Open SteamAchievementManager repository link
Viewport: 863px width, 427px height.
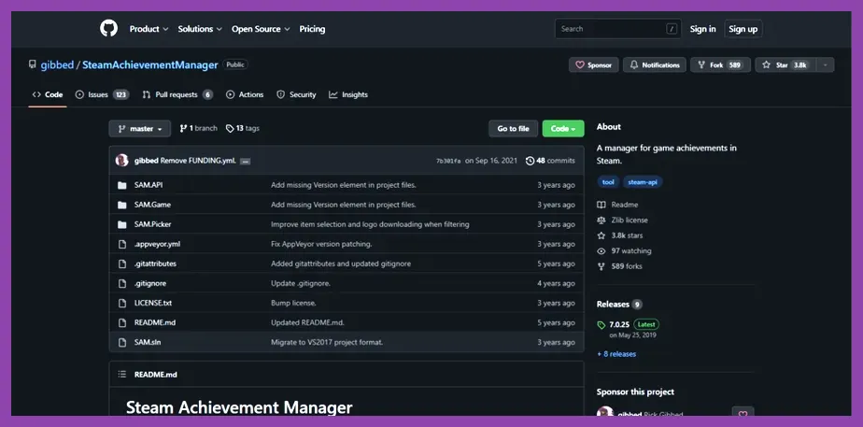(x=150, y=64)
